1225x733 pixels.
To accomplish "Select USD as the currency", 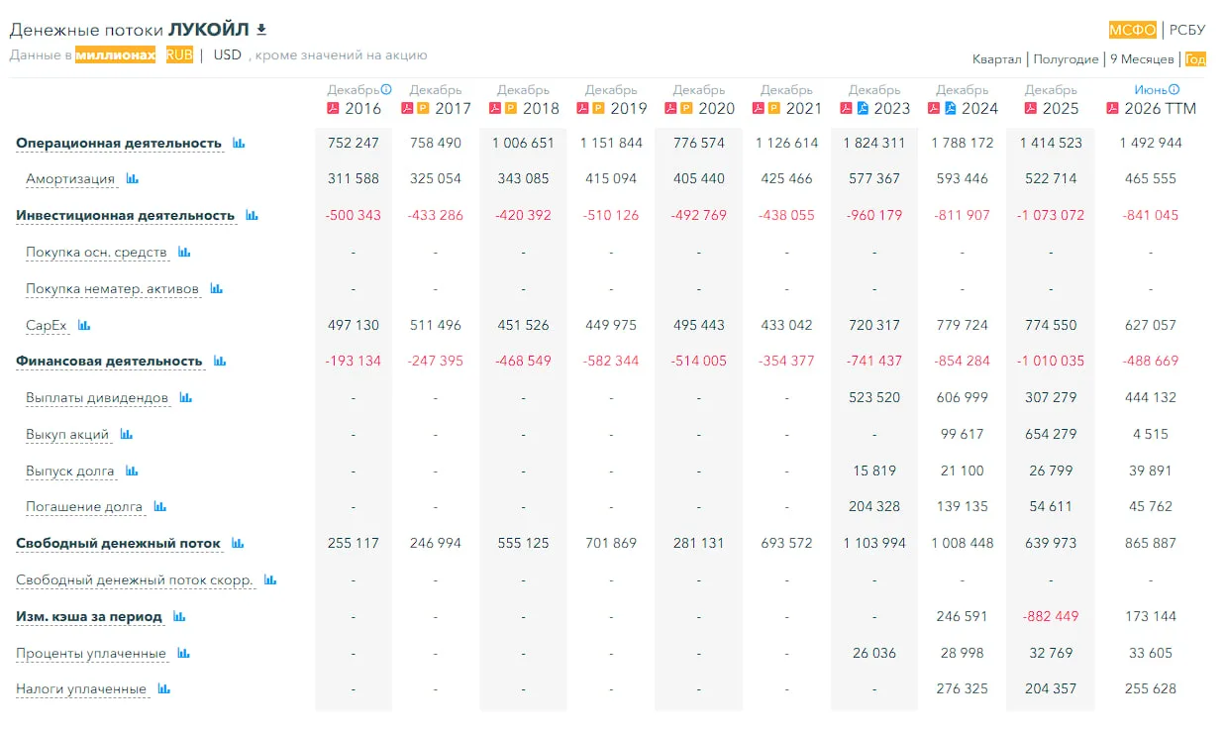I will coord(228,54).
